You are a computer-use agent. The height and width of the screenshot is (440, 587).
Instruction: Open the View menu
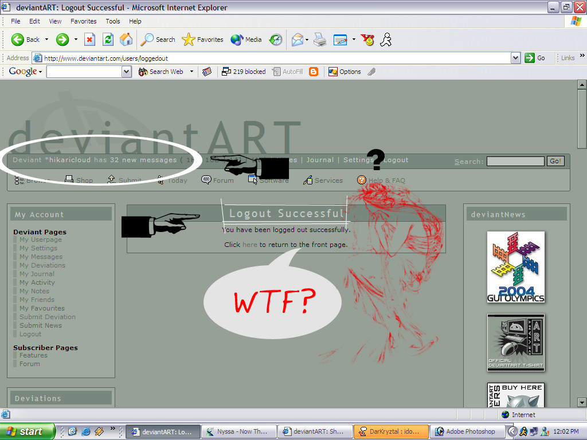point(55,21)
